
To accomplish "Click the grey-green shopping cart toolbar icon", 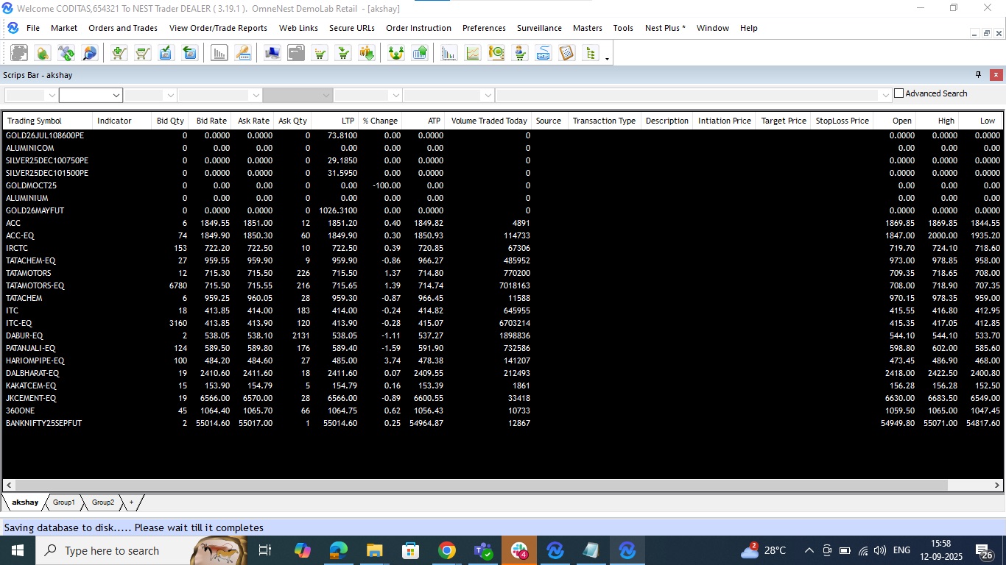I will click(142, 53).
